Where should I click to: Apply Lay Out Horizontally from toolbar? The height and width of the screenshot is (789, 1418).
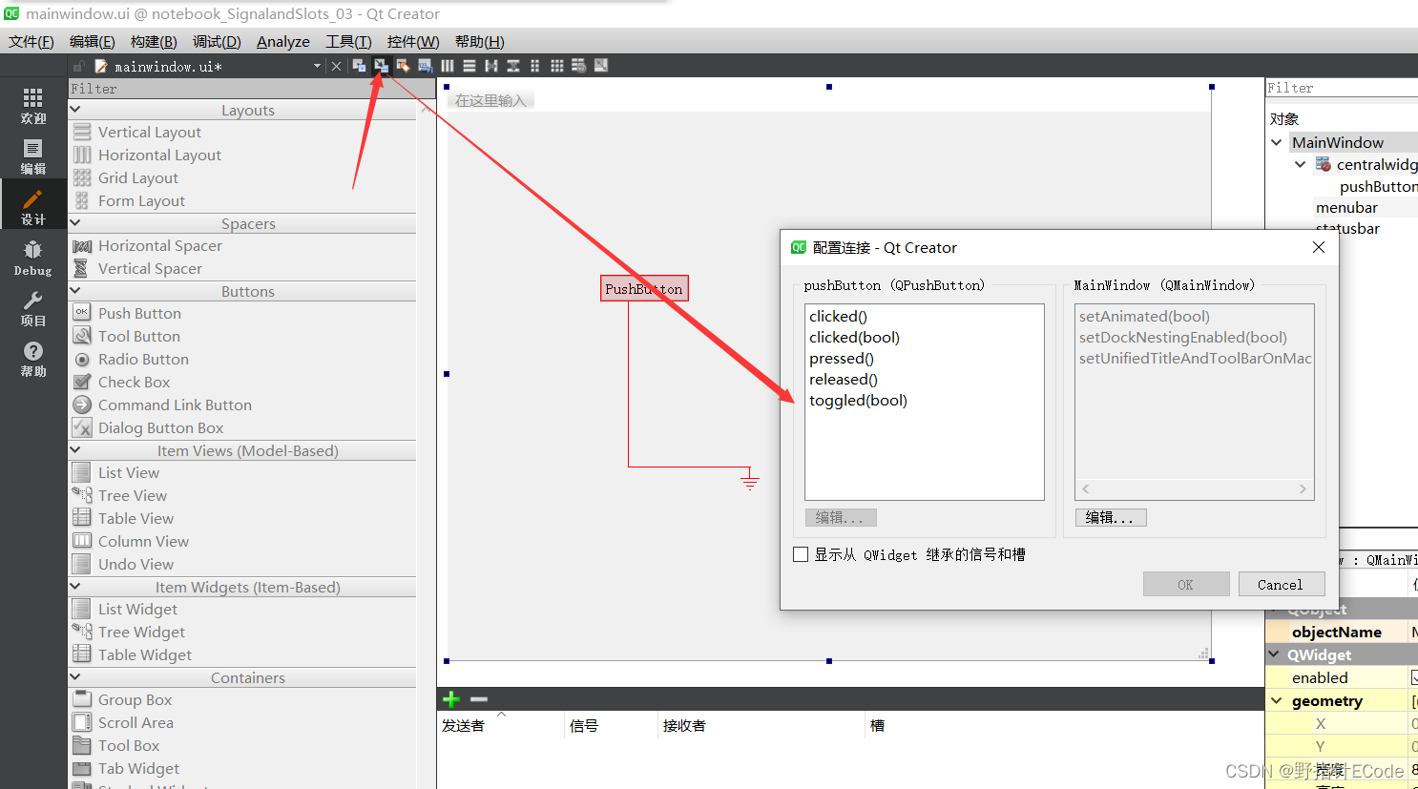tap(447, 66)
